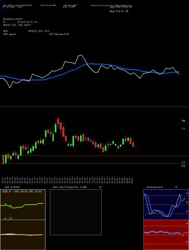The width and height of the screenshot is (189, 250).
Task: Click the right end of the blue SMA line
Action: click(x=179, y=72)
